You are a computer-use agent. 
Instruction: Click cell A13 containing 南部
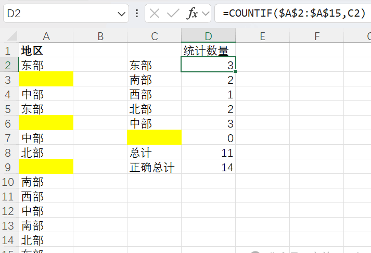pos(46,225)
